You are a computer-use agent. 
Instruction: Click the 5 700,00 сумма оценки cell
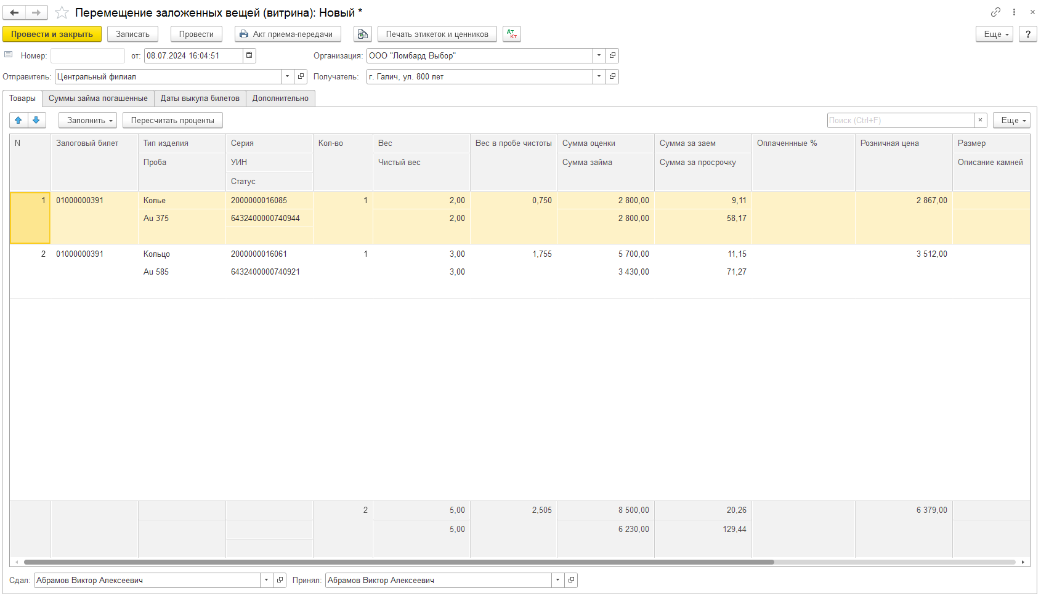(x=606, y=254)
